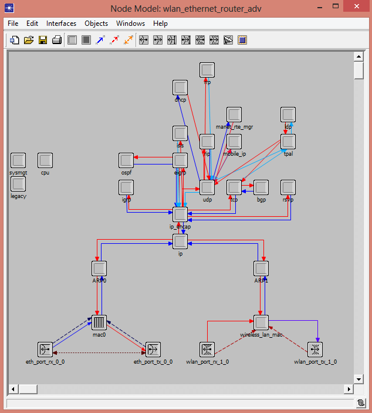Open the Interfaces menu
Image resolution: width=372 pixels, height=413 pixels.
click(61, 23)
